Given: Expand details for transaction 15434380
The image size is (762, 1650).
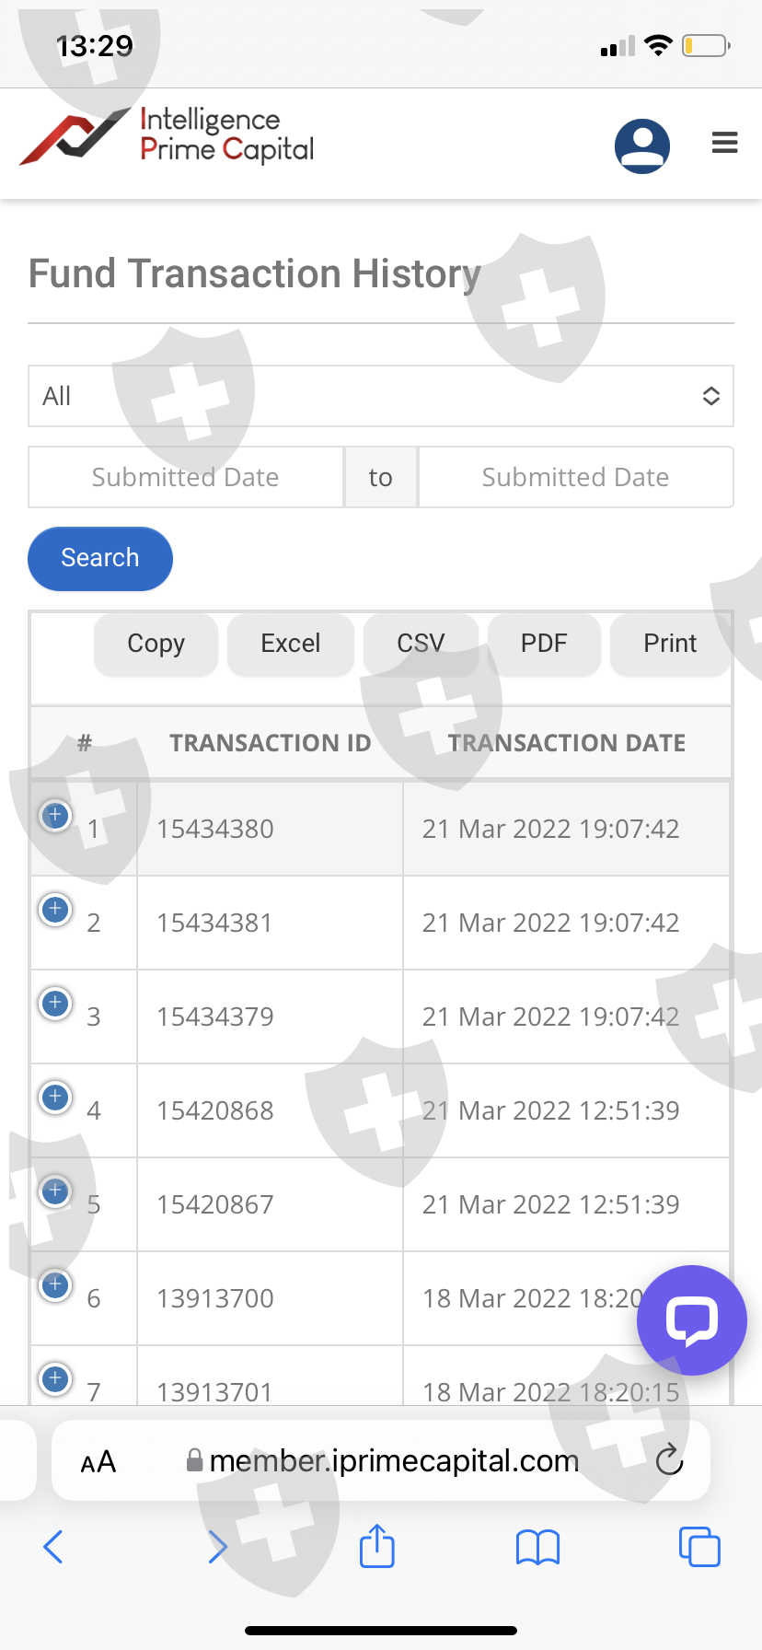Looking at the screenshot, I should [x=55, y=815].
